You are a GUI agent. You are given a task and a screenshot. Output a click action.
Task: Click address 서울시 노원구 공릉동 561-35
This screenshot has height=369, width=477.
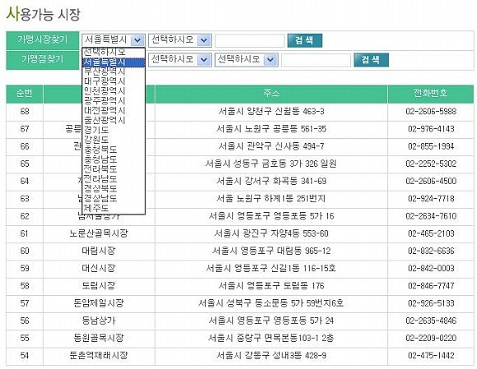point(271,129)
